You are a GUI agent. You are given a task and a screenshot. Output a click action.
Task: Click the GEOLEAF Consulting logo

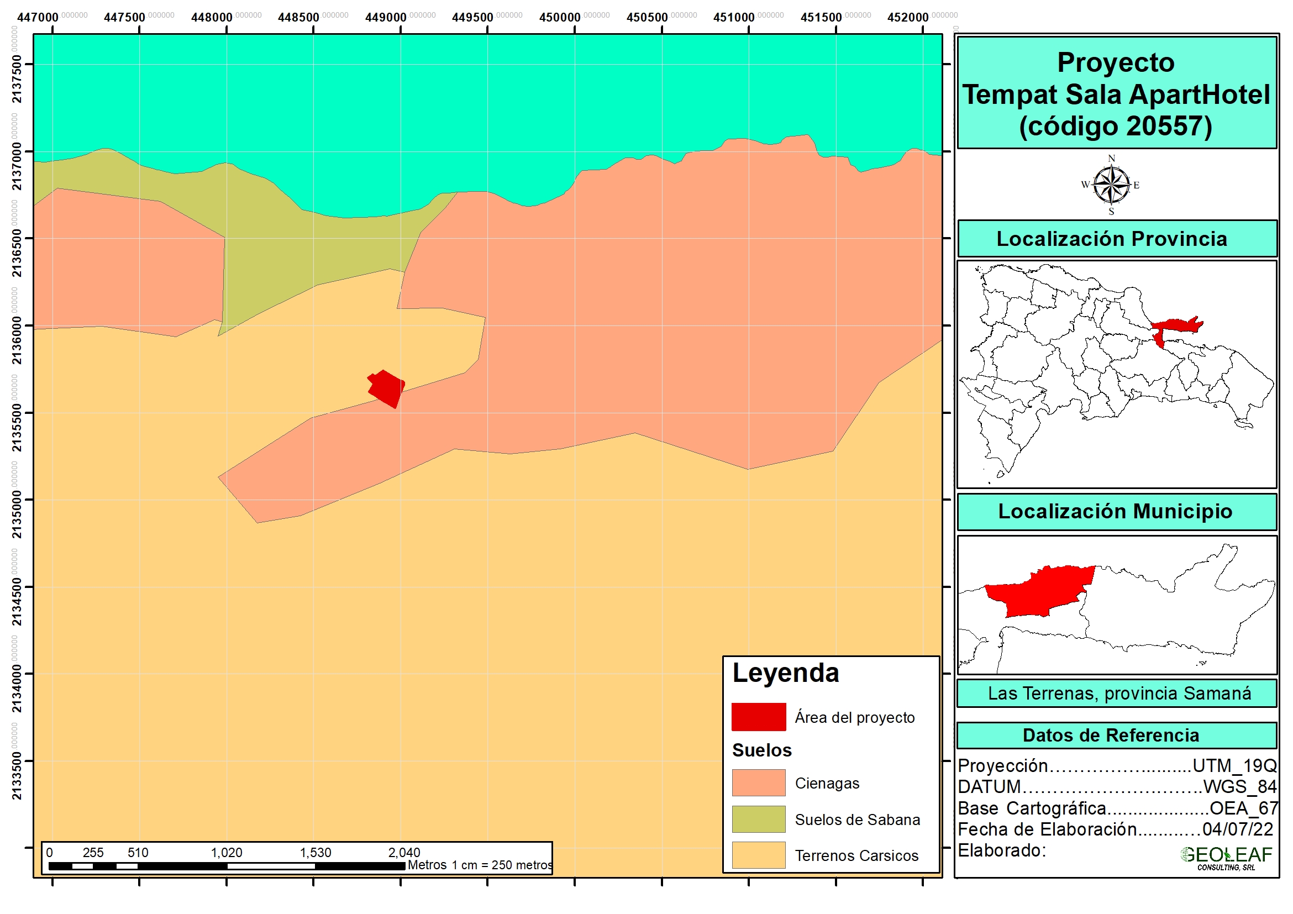(1226, 857)
